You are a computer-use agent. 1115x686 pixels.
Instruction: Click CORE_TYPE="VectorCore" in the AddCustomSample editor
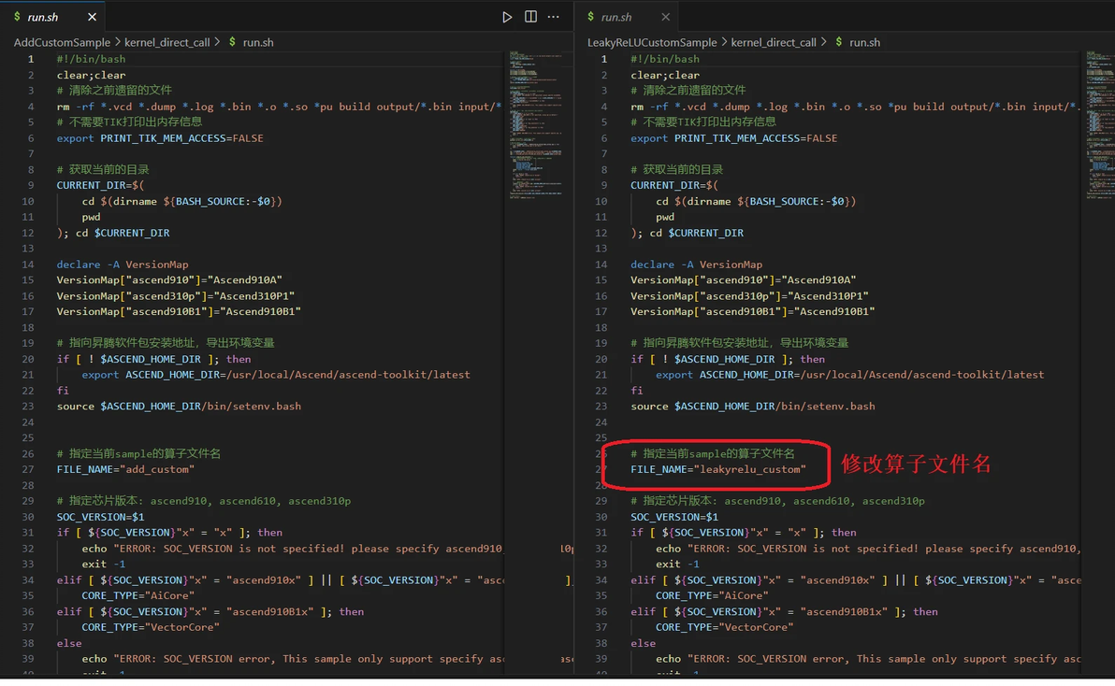pos(150,627)
